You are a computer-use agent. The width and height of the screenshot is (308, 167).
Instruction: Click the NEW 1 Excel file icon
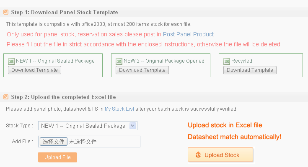pos(11,61)
